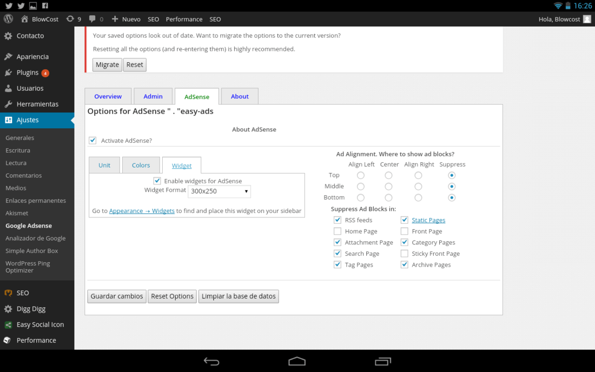Open Analizador de Google submenu item
Viewport: 595px width, 372px height.
[x=35, y=238]
